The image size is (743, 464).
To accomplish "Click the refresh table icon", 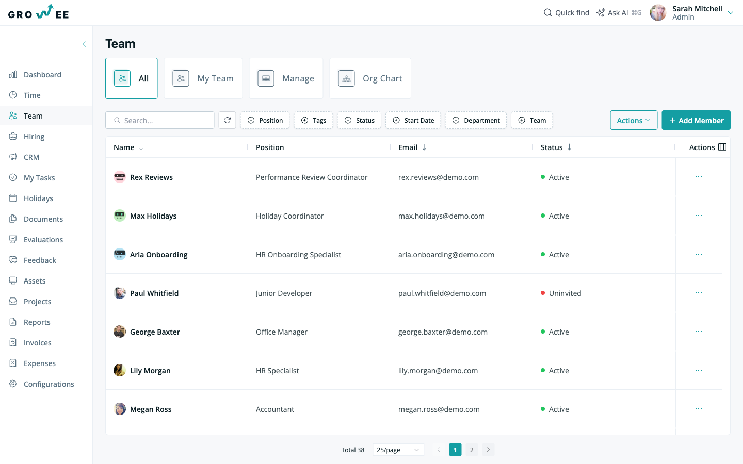I will [227, 120].
